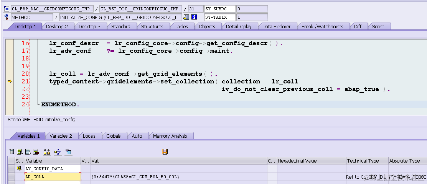The image size is (427, 184).
Task: Click the collapse marker beside ENDMETHOD
Action: (x=38, y=104)
